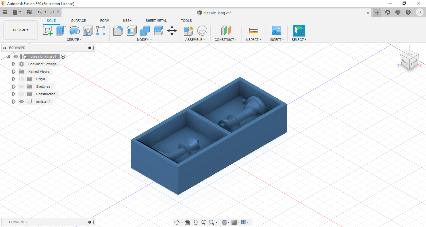Switch to the SHEET METAL tab
This screenshot has height=227, width=426.
point(156,21)
